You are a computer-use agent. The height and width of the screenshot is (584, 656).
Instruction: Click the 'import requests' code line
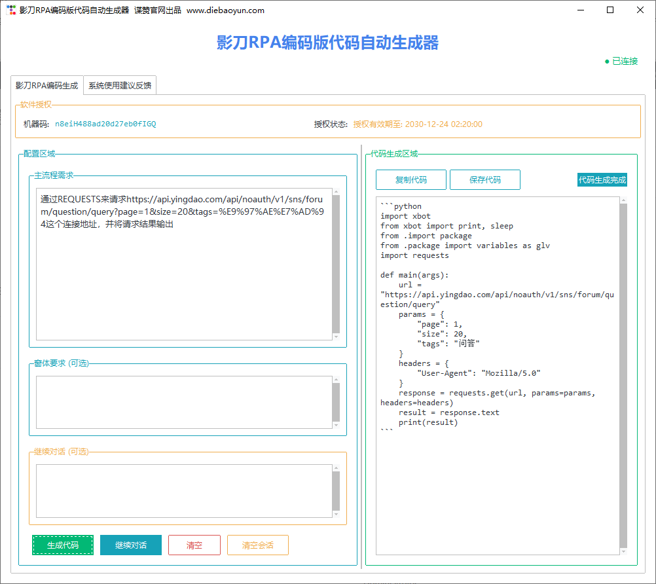coord(414,255)
